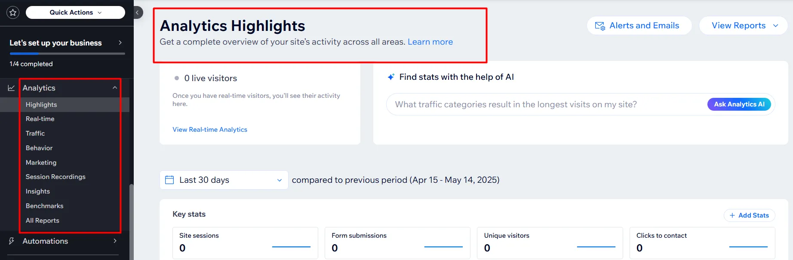Expand the Automations sidebar section
Image resolution: width=793 pixels, height=260 pixels.
click(115, 241)
